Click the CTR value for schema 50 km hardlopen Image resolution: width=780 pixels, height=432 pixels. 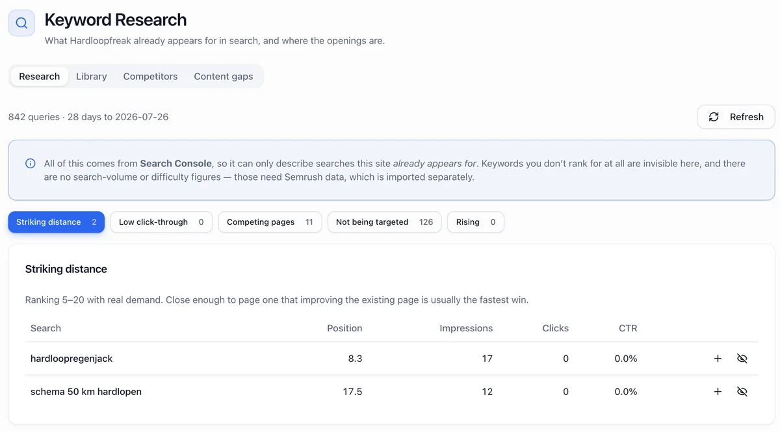pyautogui.click(x=626, y=392)
